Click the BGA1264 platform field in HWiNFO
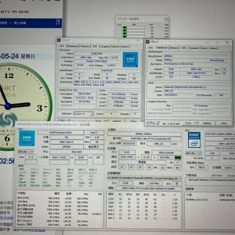The width and height of the screenshot is (235, 235). [x=77, y=152]
